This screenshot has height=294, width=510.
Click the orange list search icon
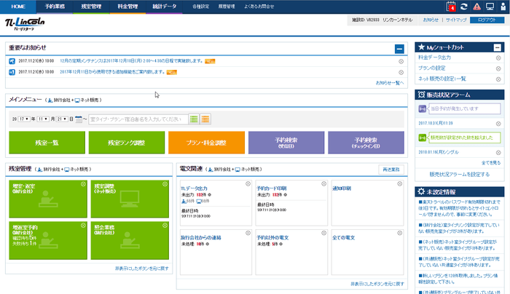(x=205, y=119)
